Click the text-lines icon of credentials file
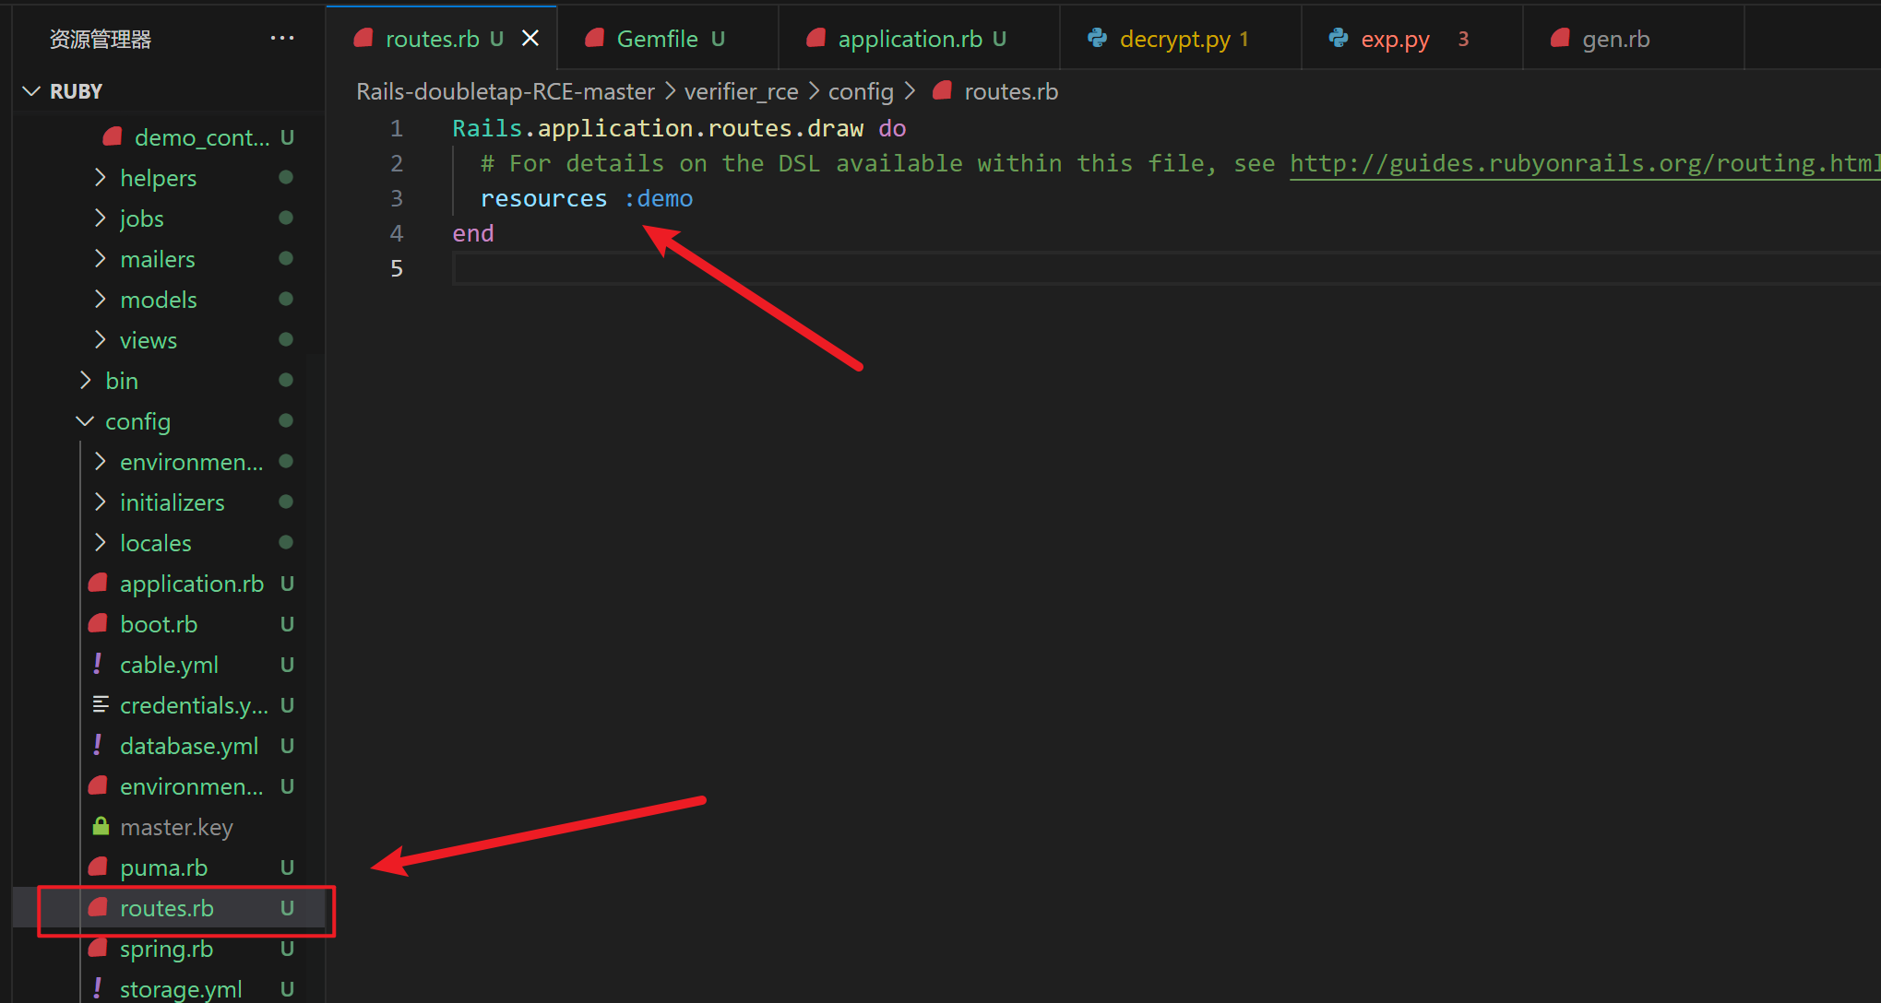The image size is (1881, 1003). tap(100, 705)
